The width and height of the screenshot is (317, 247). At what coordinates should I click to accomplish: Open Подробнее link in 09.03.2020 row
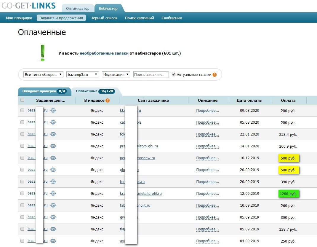click(x=207, y=111)
